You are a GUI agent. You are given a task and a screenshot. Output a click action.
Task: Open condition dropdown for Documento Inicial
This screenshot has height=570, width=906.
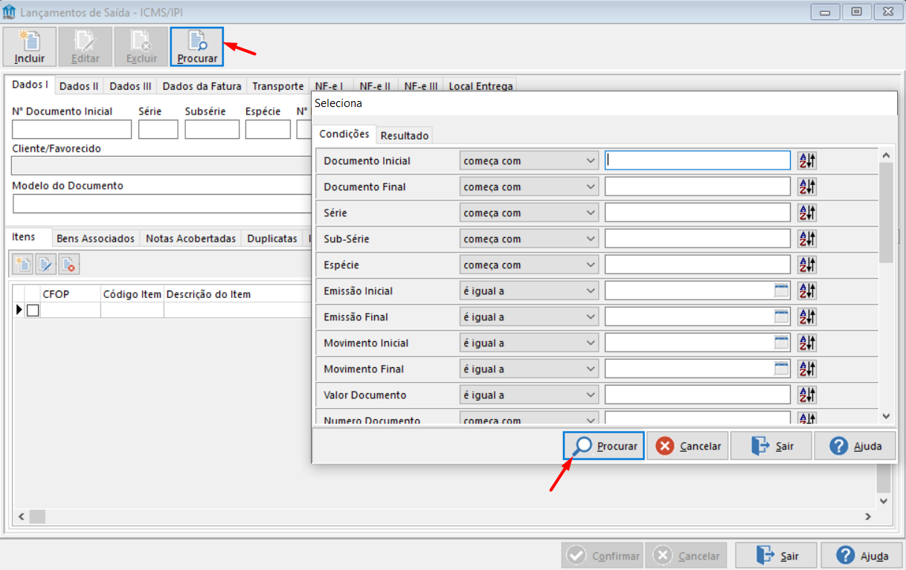[x=529, y=161]
